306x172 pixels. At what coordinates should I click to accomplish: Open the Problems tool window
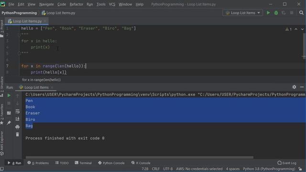(x=38, y=163)
